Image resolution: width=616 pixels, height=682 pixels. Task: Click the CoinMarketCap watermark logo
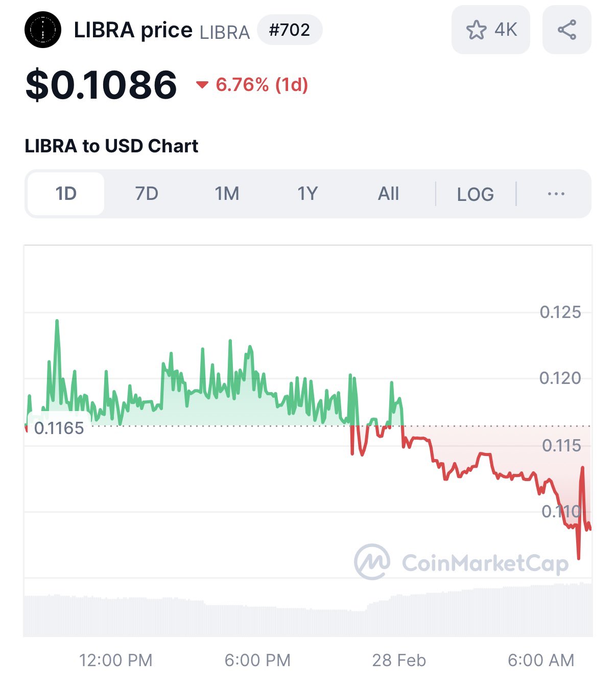coord(461,562)
